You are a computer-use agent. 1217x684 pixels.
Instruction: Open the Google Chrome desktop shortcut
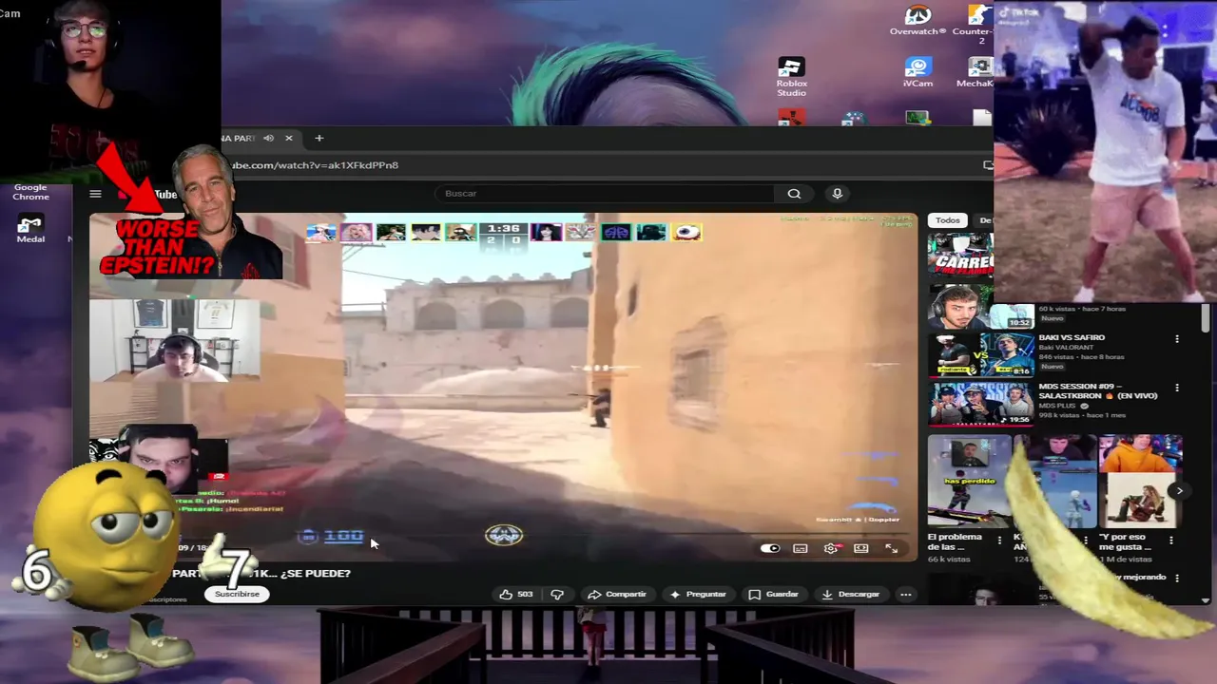point(30,190)
